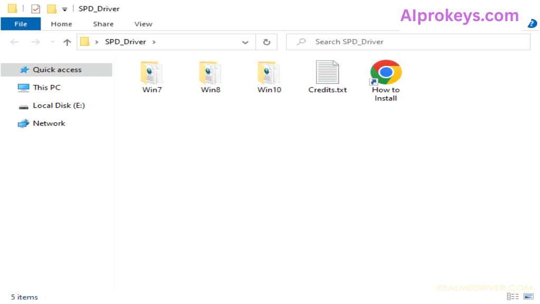
Task: Open the Help question mark icon
Action: click(532, 23)
